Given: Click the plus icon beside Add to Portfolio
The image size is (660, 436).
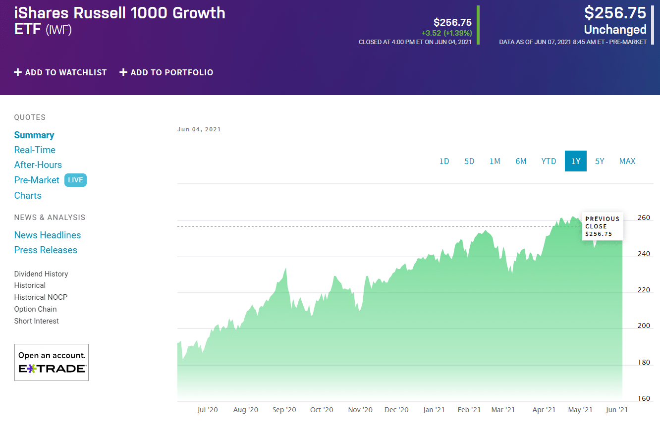Looking at the screenshot, I should [123, 72].
